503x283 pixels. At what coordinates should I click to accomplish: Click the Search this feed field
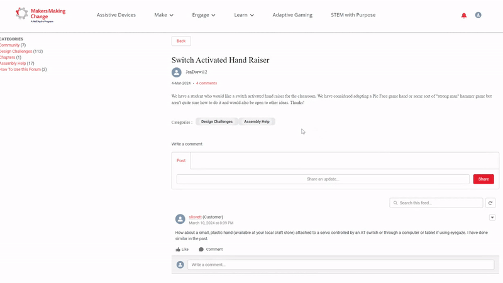pyautogui.click(x=436, y=203)
